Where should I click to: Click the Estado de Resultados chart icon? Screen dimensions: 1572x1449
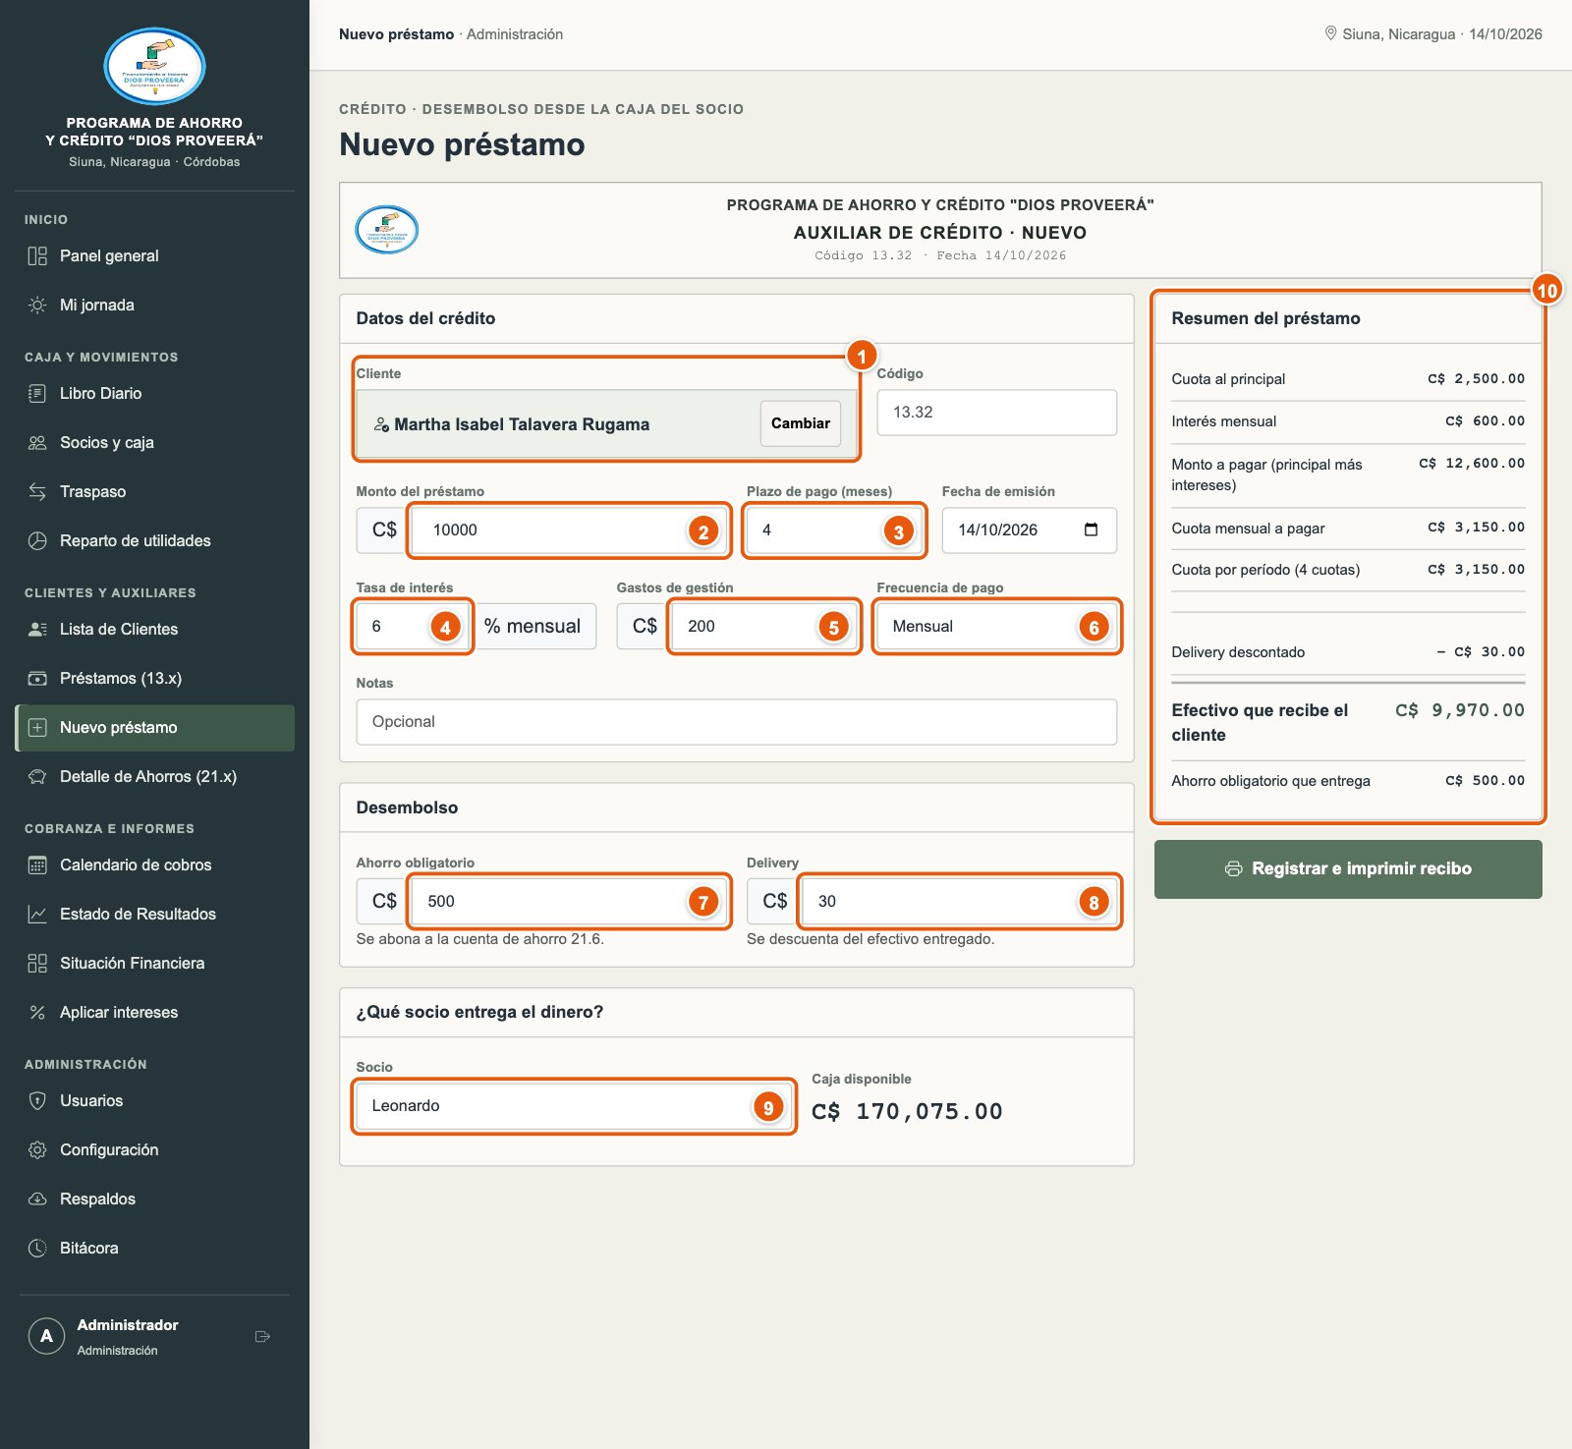pyautogui.click(x=37, y=915)
